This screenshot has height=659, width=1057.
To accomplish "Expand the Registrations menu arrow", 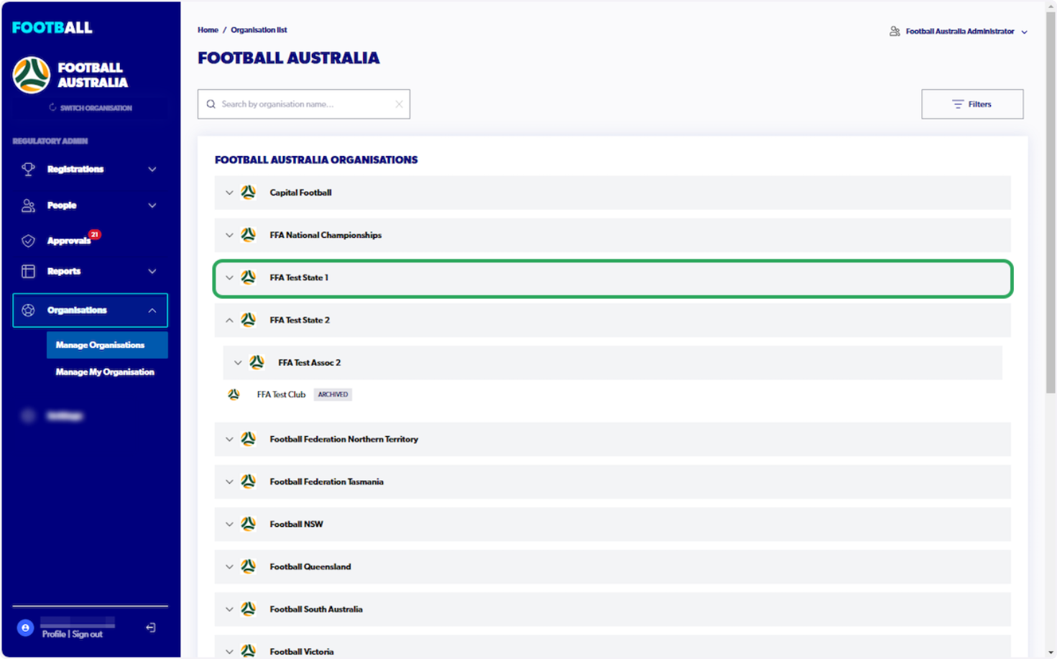I will (152, 170).
